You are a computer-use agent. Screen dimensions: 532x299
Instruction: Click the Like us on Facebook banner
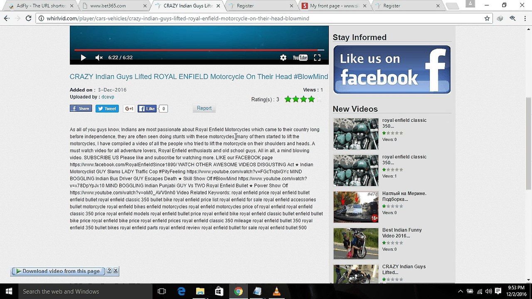click(392, 69)
